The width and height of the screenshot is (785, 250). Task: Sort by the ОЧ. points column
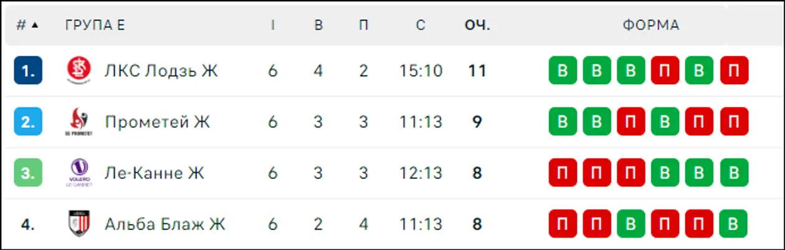pos(477,26)
